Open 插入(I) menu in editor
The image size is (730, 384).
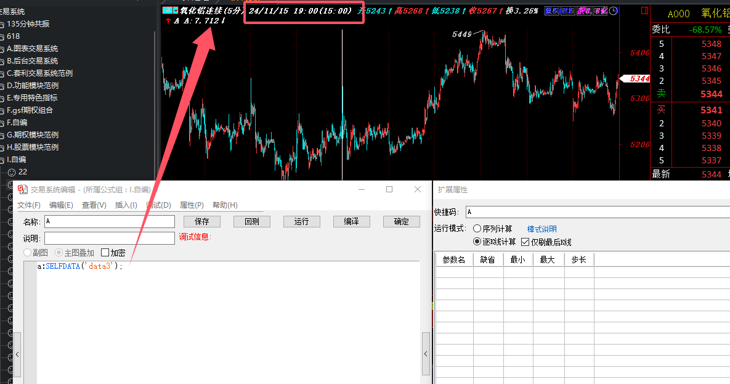tap(126, 205)
